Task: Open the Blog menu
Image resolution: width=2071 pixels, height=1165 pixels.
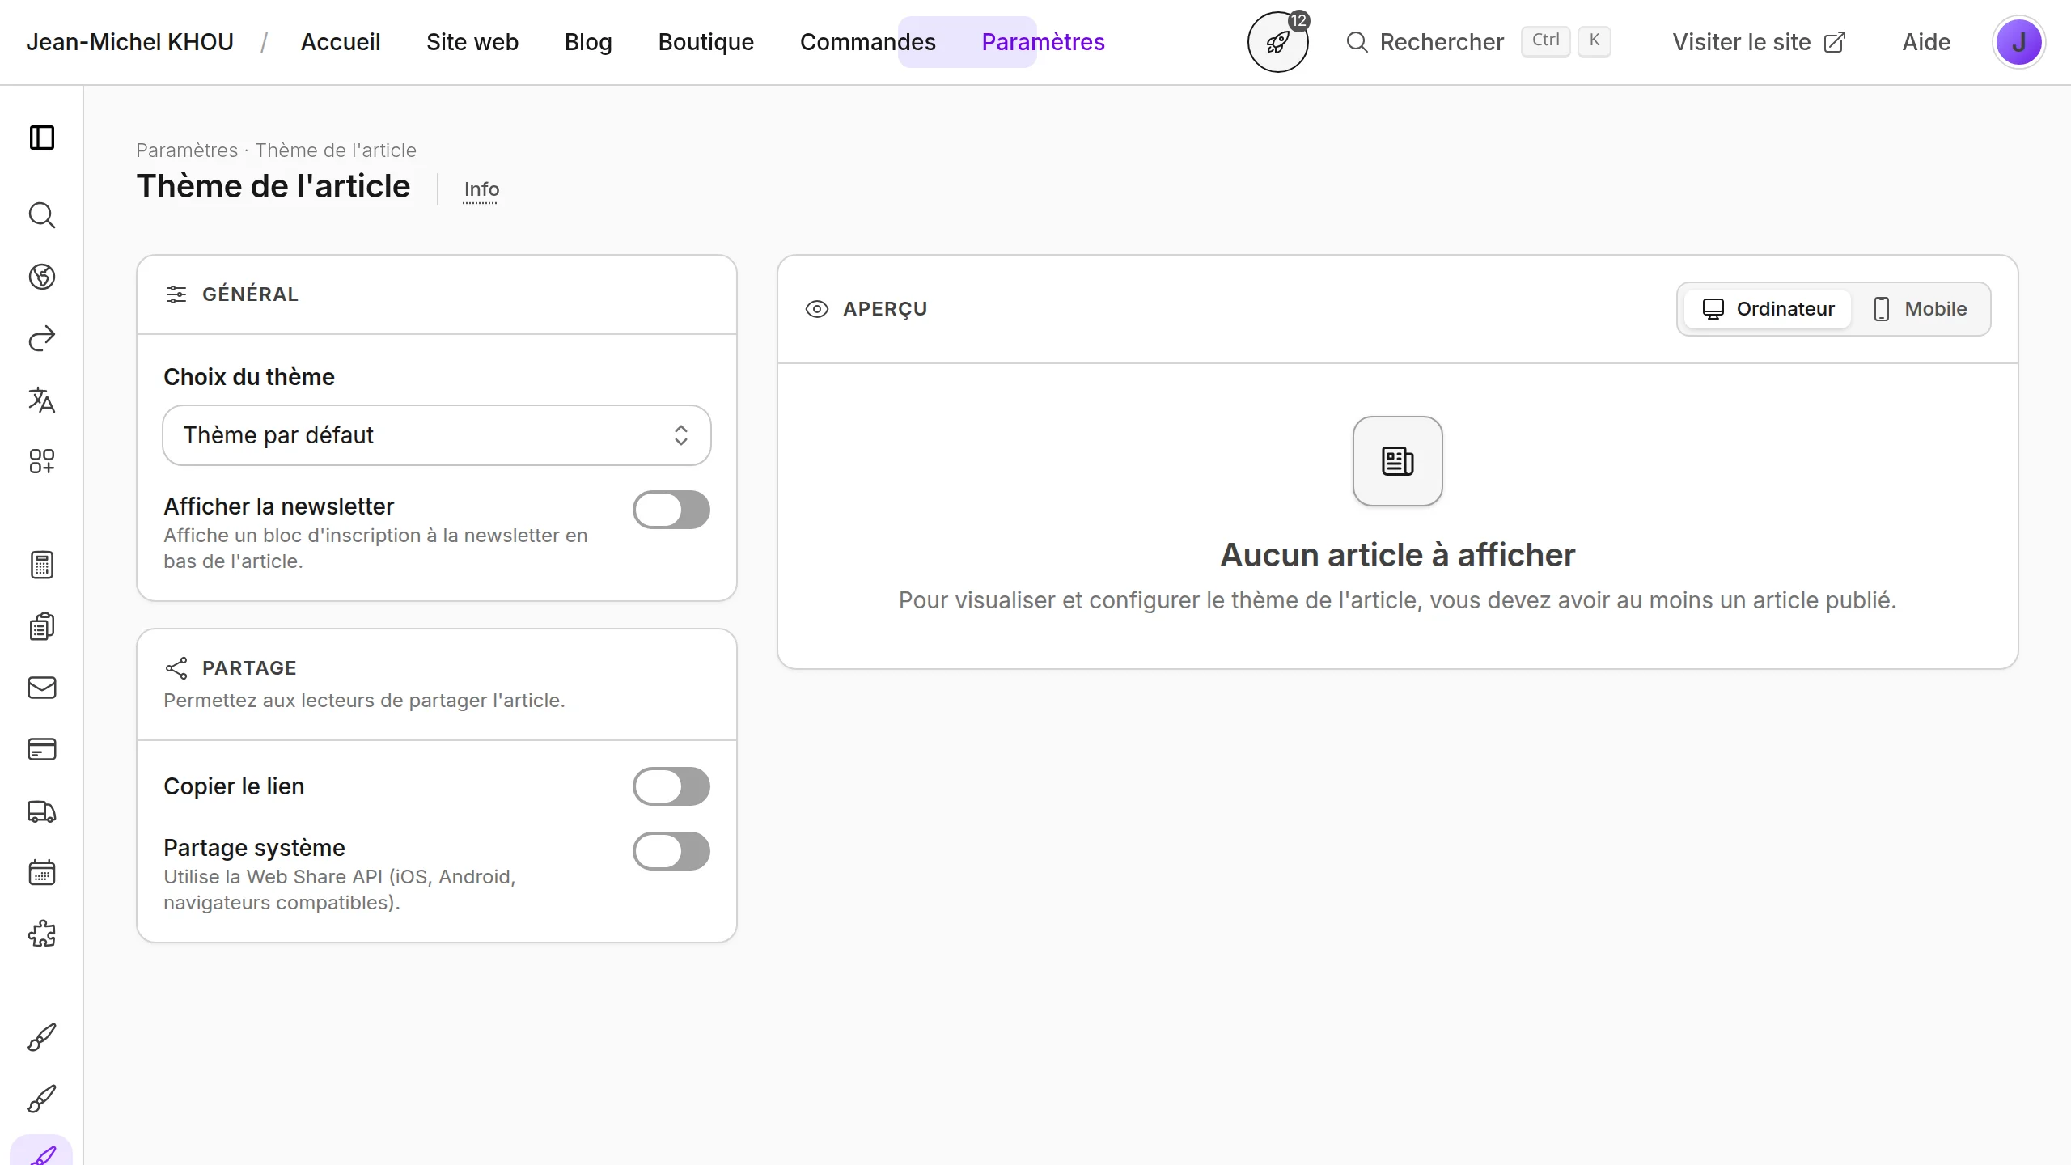Action: (588, 42)
